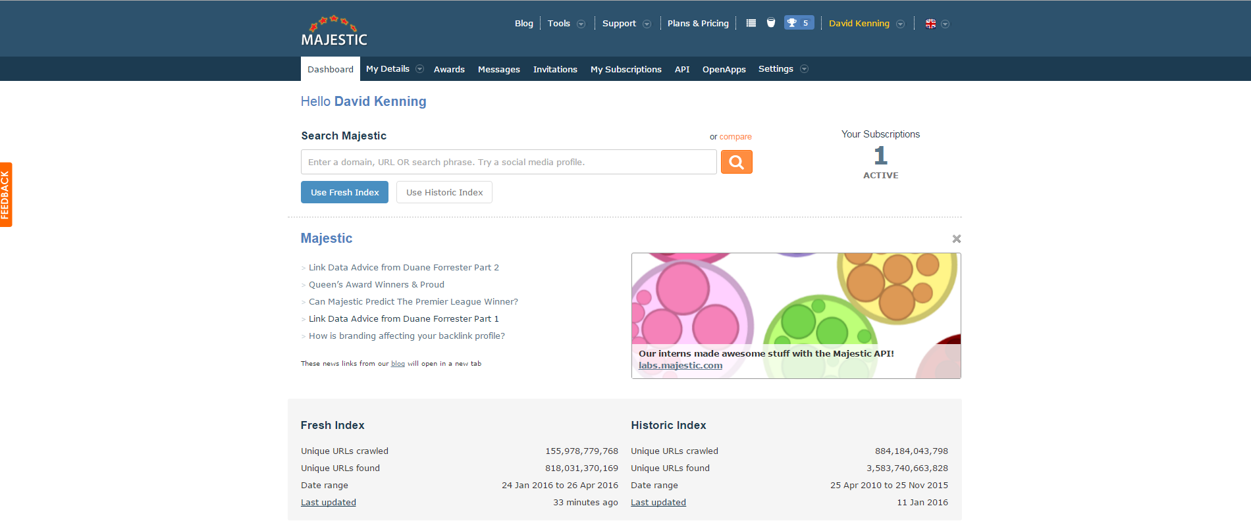Switch to the API tab
The image size is (1251, 527).
click(x=682, y=69)
